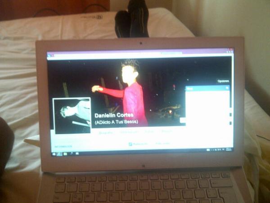This screenshot has width=270, height=203.
Task: Click the 'Foto / vídeo' composer option
Action: 163,143
